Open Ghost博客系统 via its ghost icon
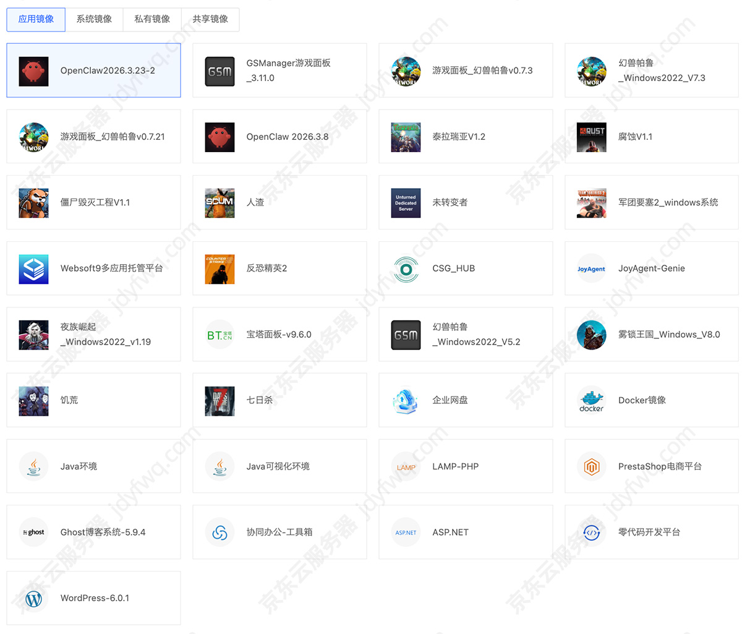Image resolution: width=742 pixels, height=634 pixels. click(x=33, y=532)
